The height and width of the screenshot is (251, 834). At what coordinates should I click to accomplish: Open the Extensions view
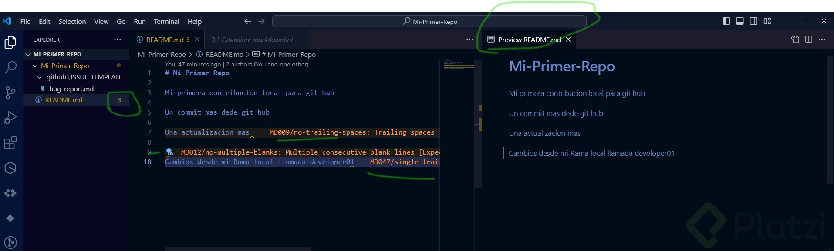point(10,142)
